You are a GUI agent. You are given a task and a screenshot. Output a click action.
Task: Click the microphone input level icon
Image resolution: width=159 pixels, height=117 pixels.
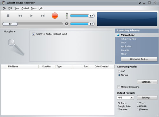[67, 16]
